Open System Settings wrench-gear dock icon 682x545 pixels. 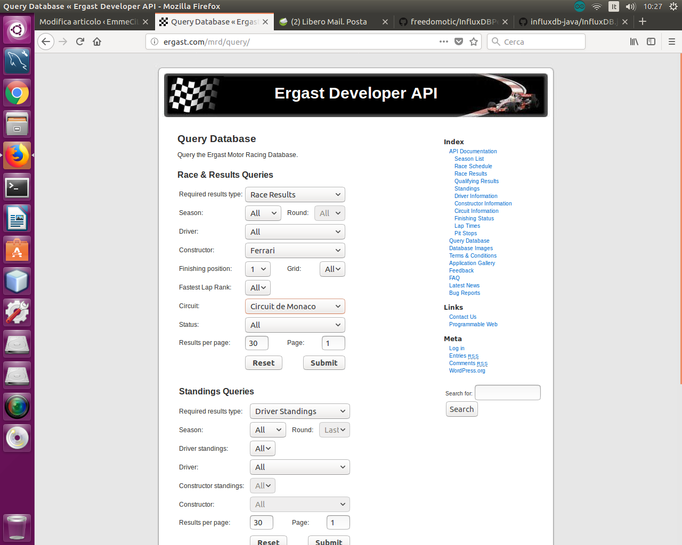click(17, 312)
